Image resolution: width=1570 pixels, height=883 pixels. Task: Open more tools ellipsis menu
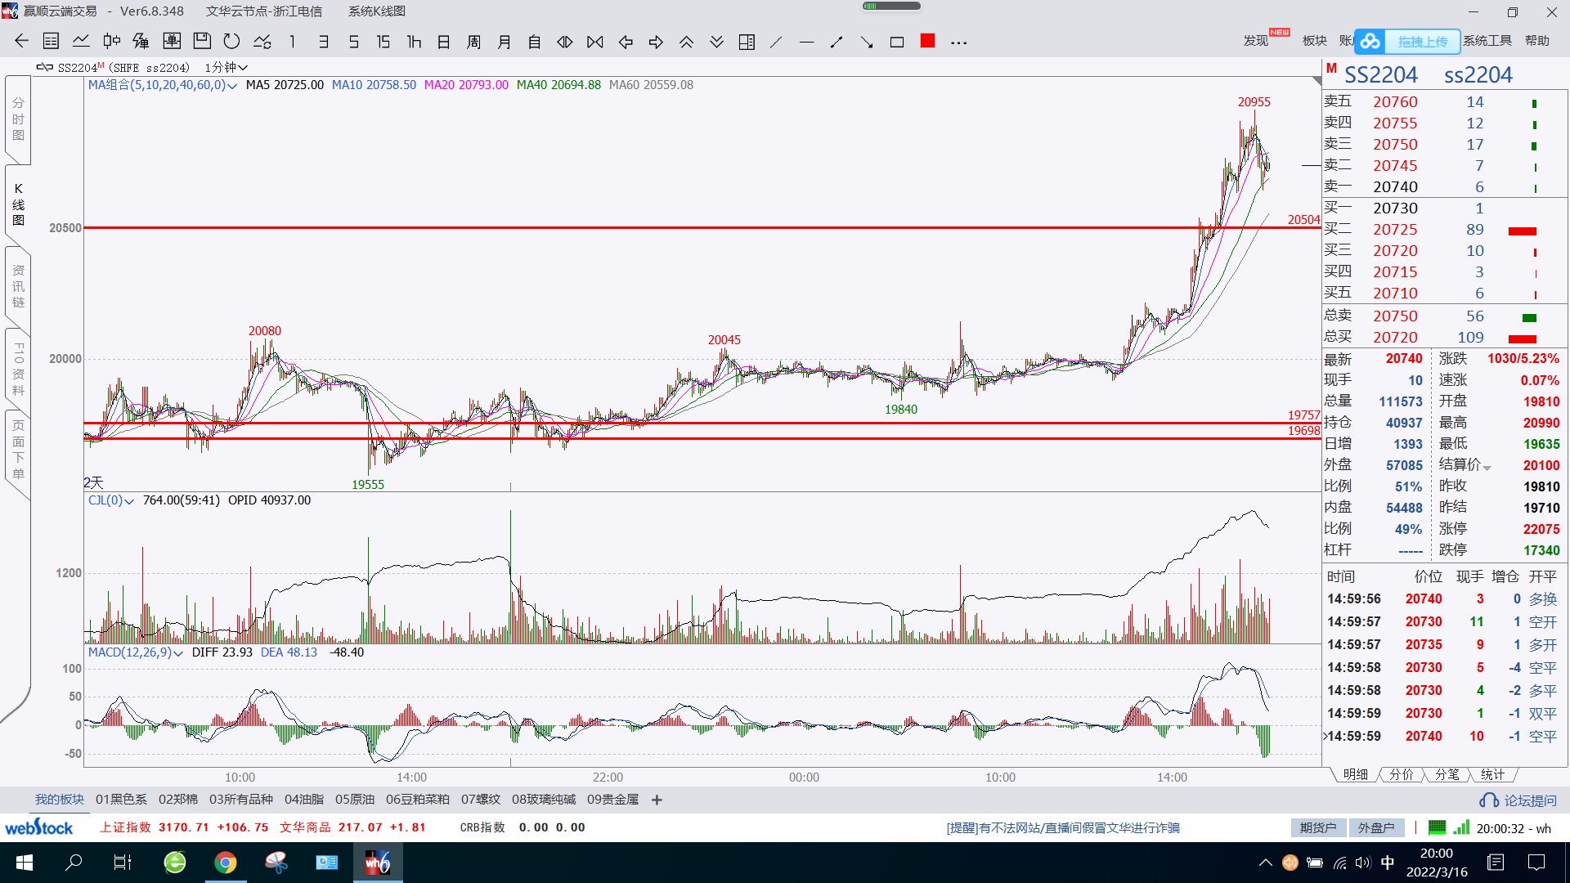959,43
